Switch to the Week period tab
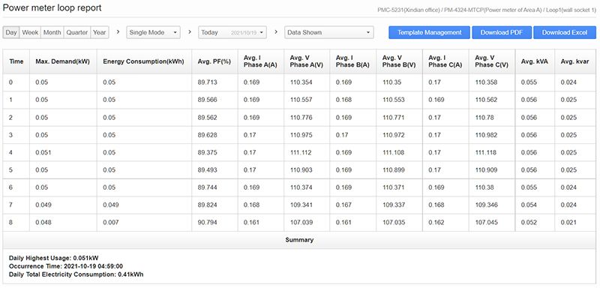 [x=30, y=32]
